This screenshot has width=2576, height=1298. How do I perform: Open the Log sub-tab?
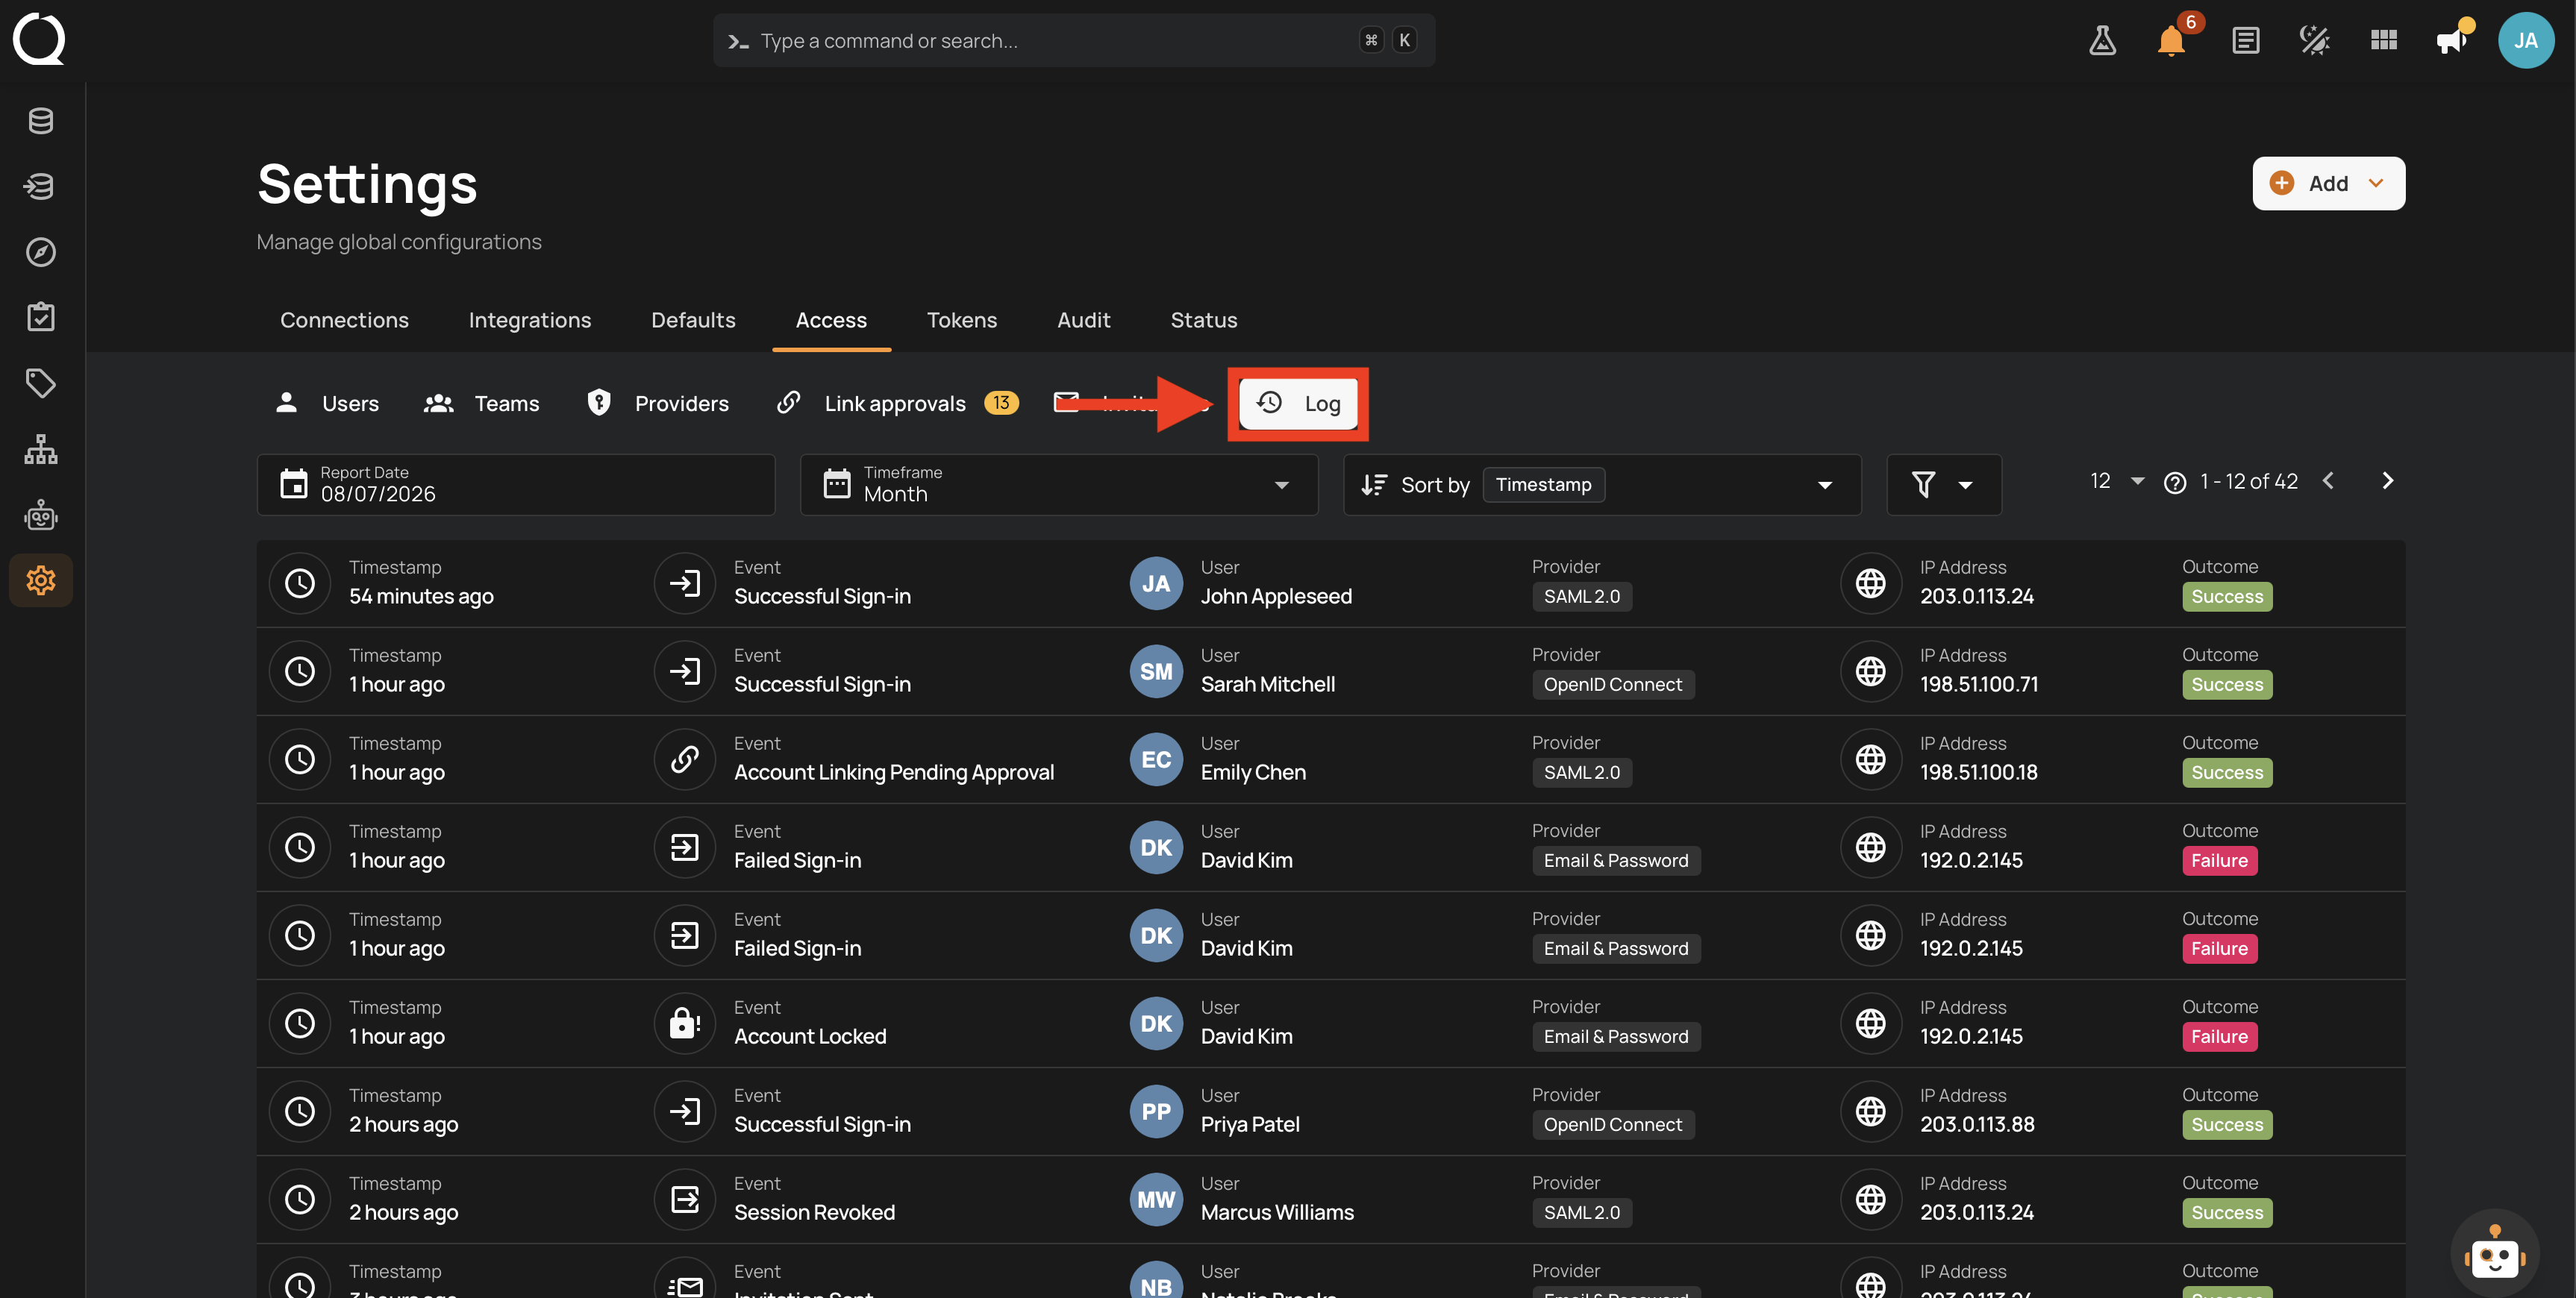[x=1298, y=403]
